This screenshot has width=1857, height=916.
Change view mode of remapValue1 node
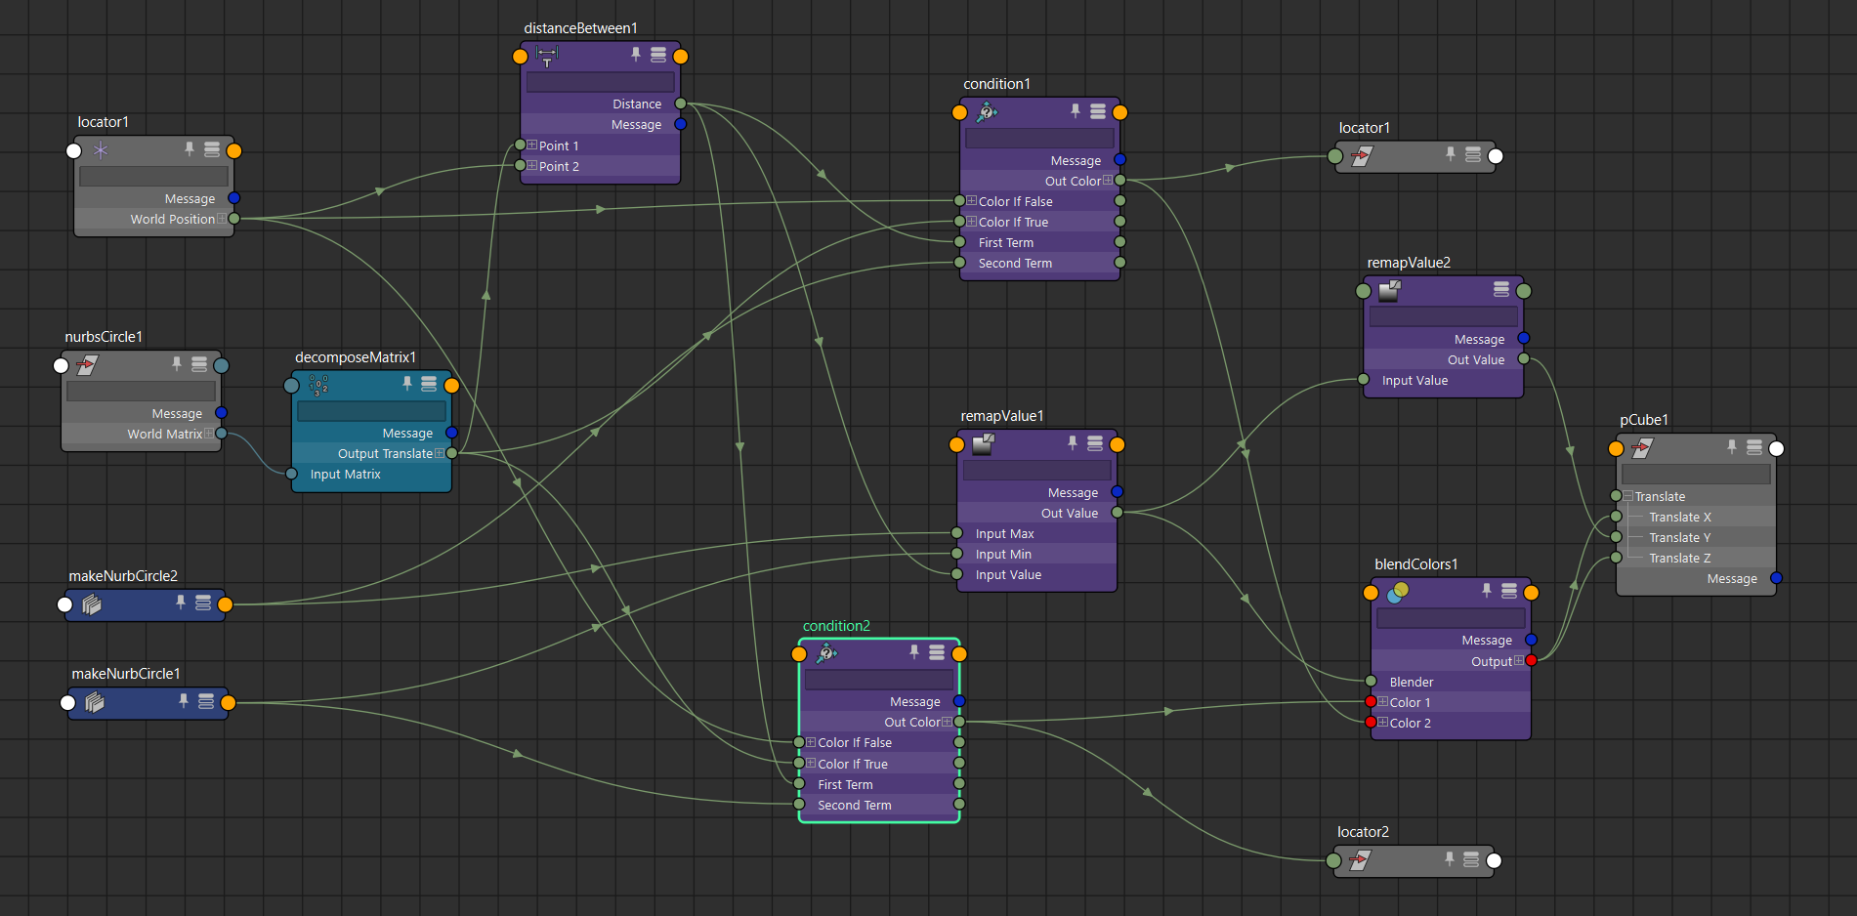click(x=1095, y=443)
